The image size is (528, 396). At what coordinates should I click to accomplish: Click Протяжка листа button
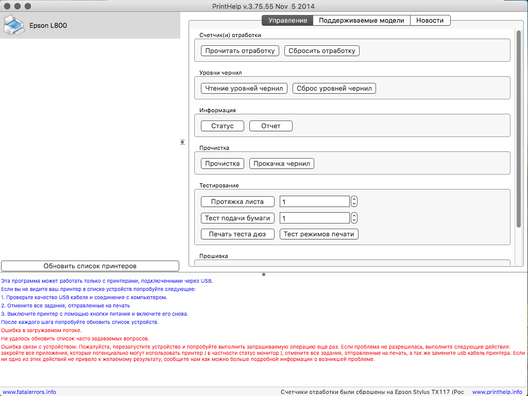tap(237, 202)
